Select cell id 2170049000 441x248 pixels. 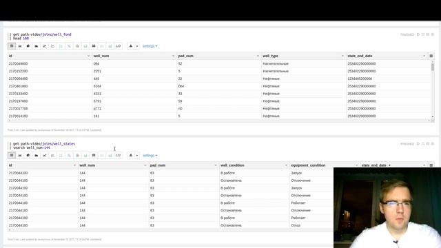tap(18, 64)
